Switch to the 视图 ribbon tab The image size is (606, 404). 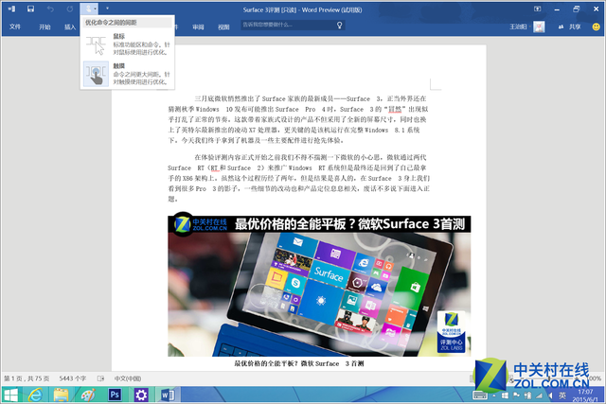223,26
